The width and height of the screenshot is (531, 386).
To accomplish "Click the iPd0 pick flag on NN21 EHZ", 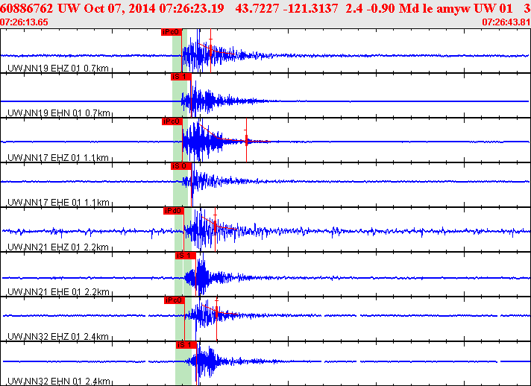I will 173,211.
